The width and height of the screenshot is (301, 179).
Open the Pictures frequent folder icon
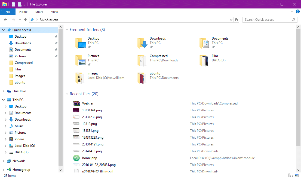[81, 60]
